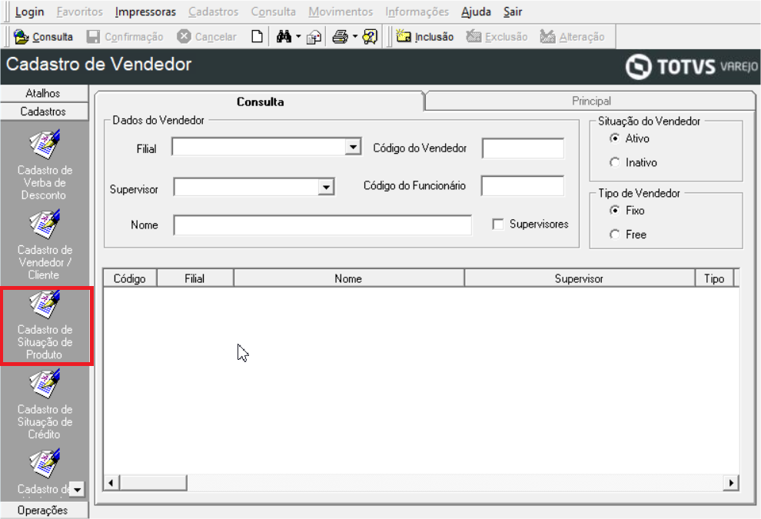
Task: Open Cadastro de Situação de Produto shortcut
Action: pyautogui.click(x=44, y=324)
